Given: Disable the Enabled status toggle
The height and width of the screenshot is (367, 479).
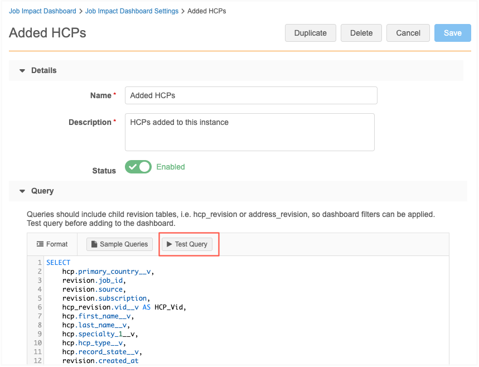Looking at the screenshot, I should (138, 167).
